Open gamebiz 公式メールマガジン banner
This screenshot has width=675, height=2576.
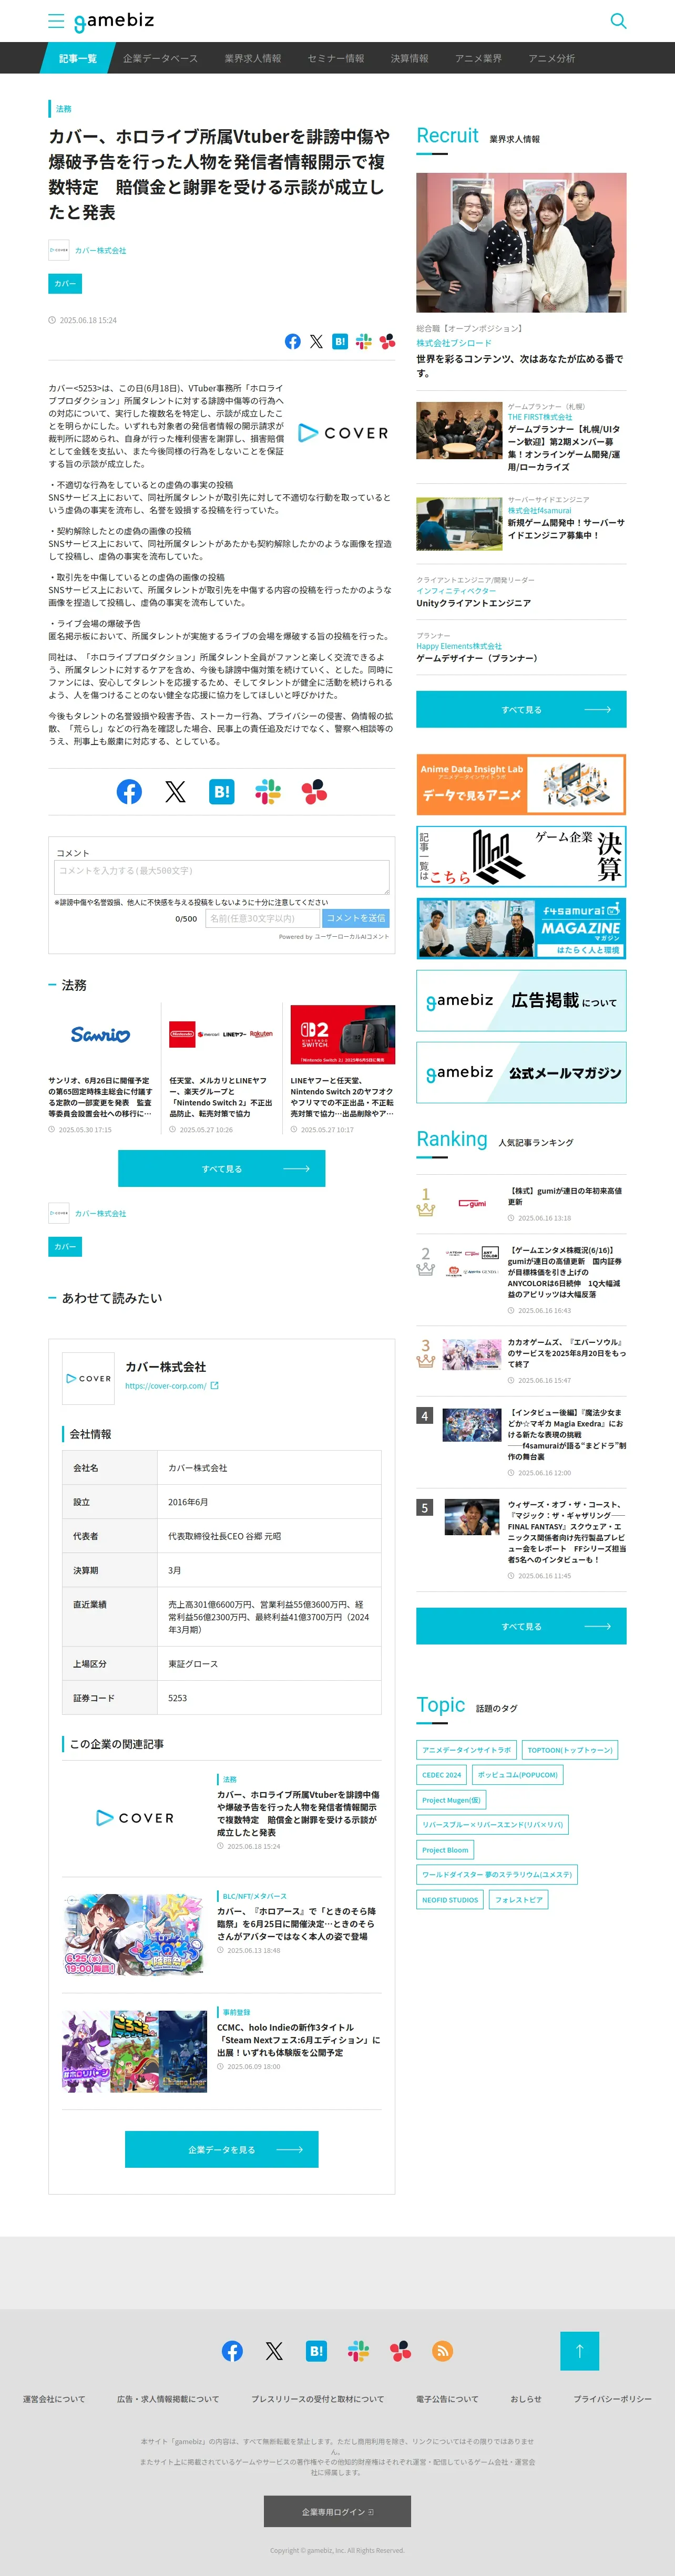[x=521, y=1072]
